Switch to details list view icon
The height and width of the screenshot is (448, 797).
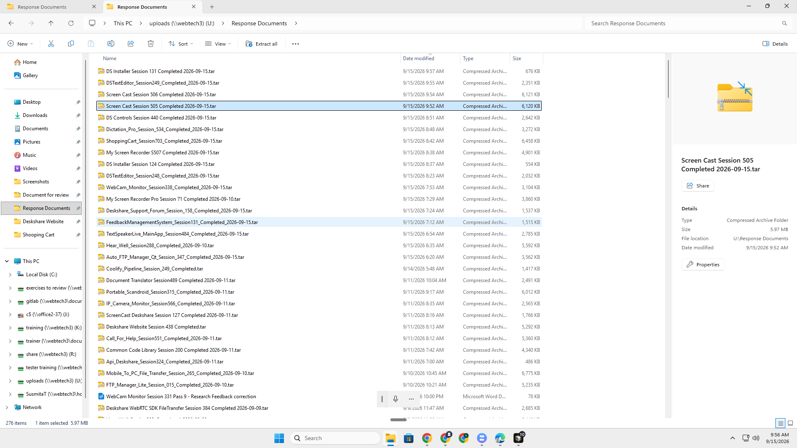pos(780,423)
